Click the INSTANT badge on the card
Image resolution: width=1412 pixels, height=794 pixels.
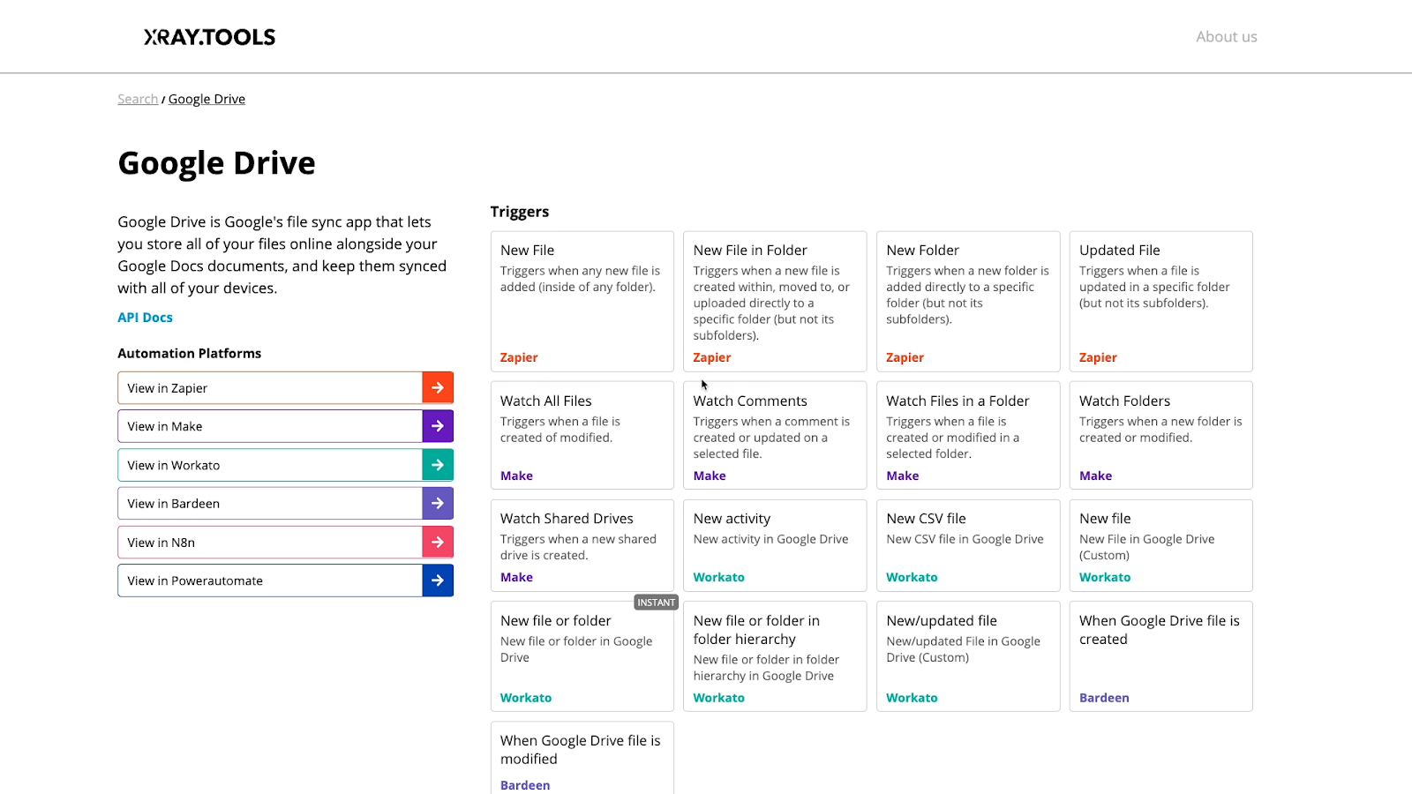(656, 603)
